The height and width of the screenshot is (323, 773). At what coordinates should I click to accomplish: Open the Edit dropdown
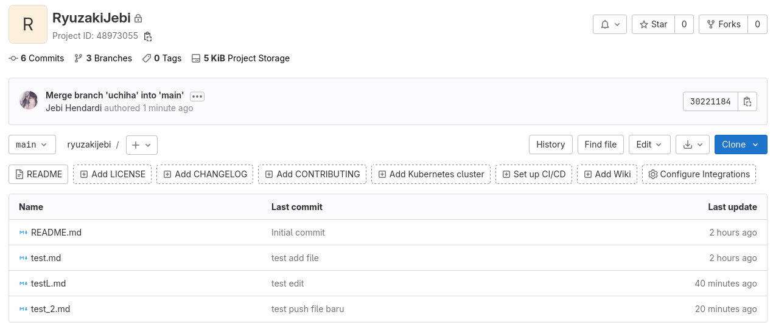pos(649,144)
